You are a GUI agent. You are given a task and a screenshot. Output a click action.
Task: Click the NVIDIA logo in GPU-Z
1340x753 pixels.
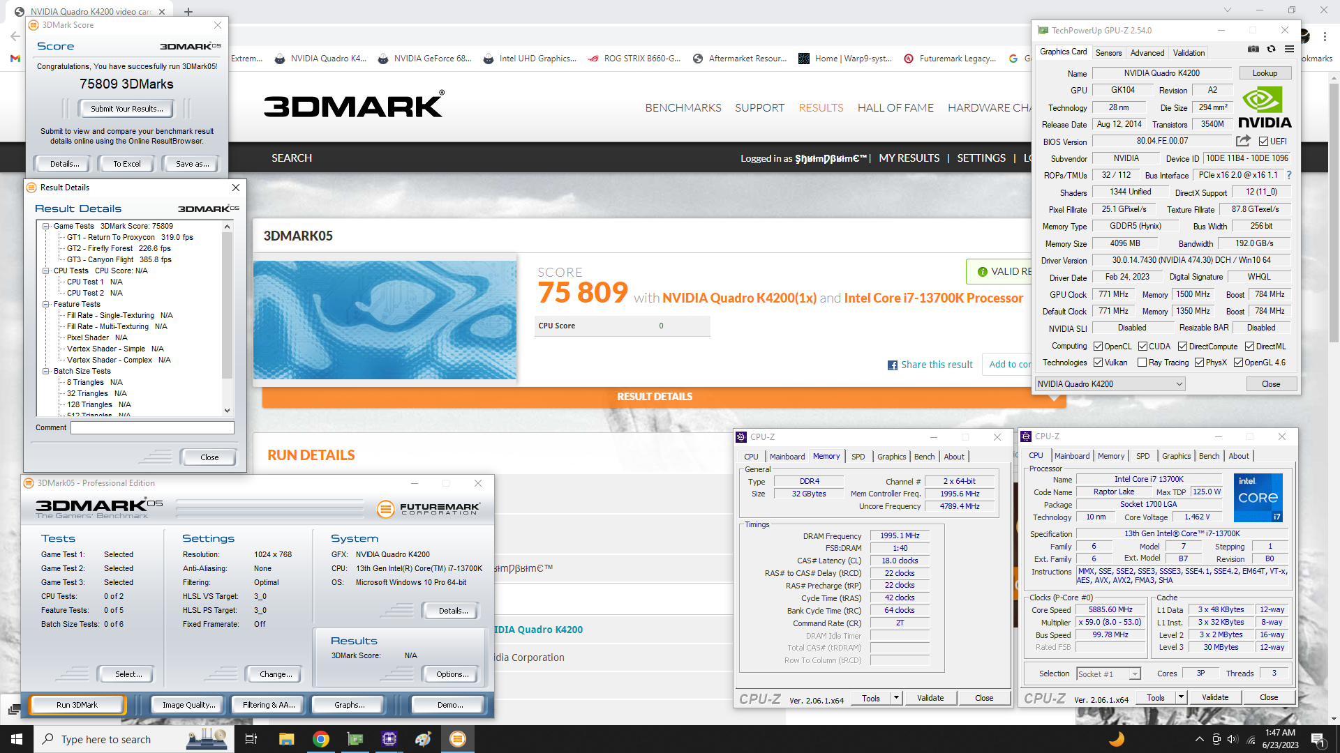[1264, 108]
